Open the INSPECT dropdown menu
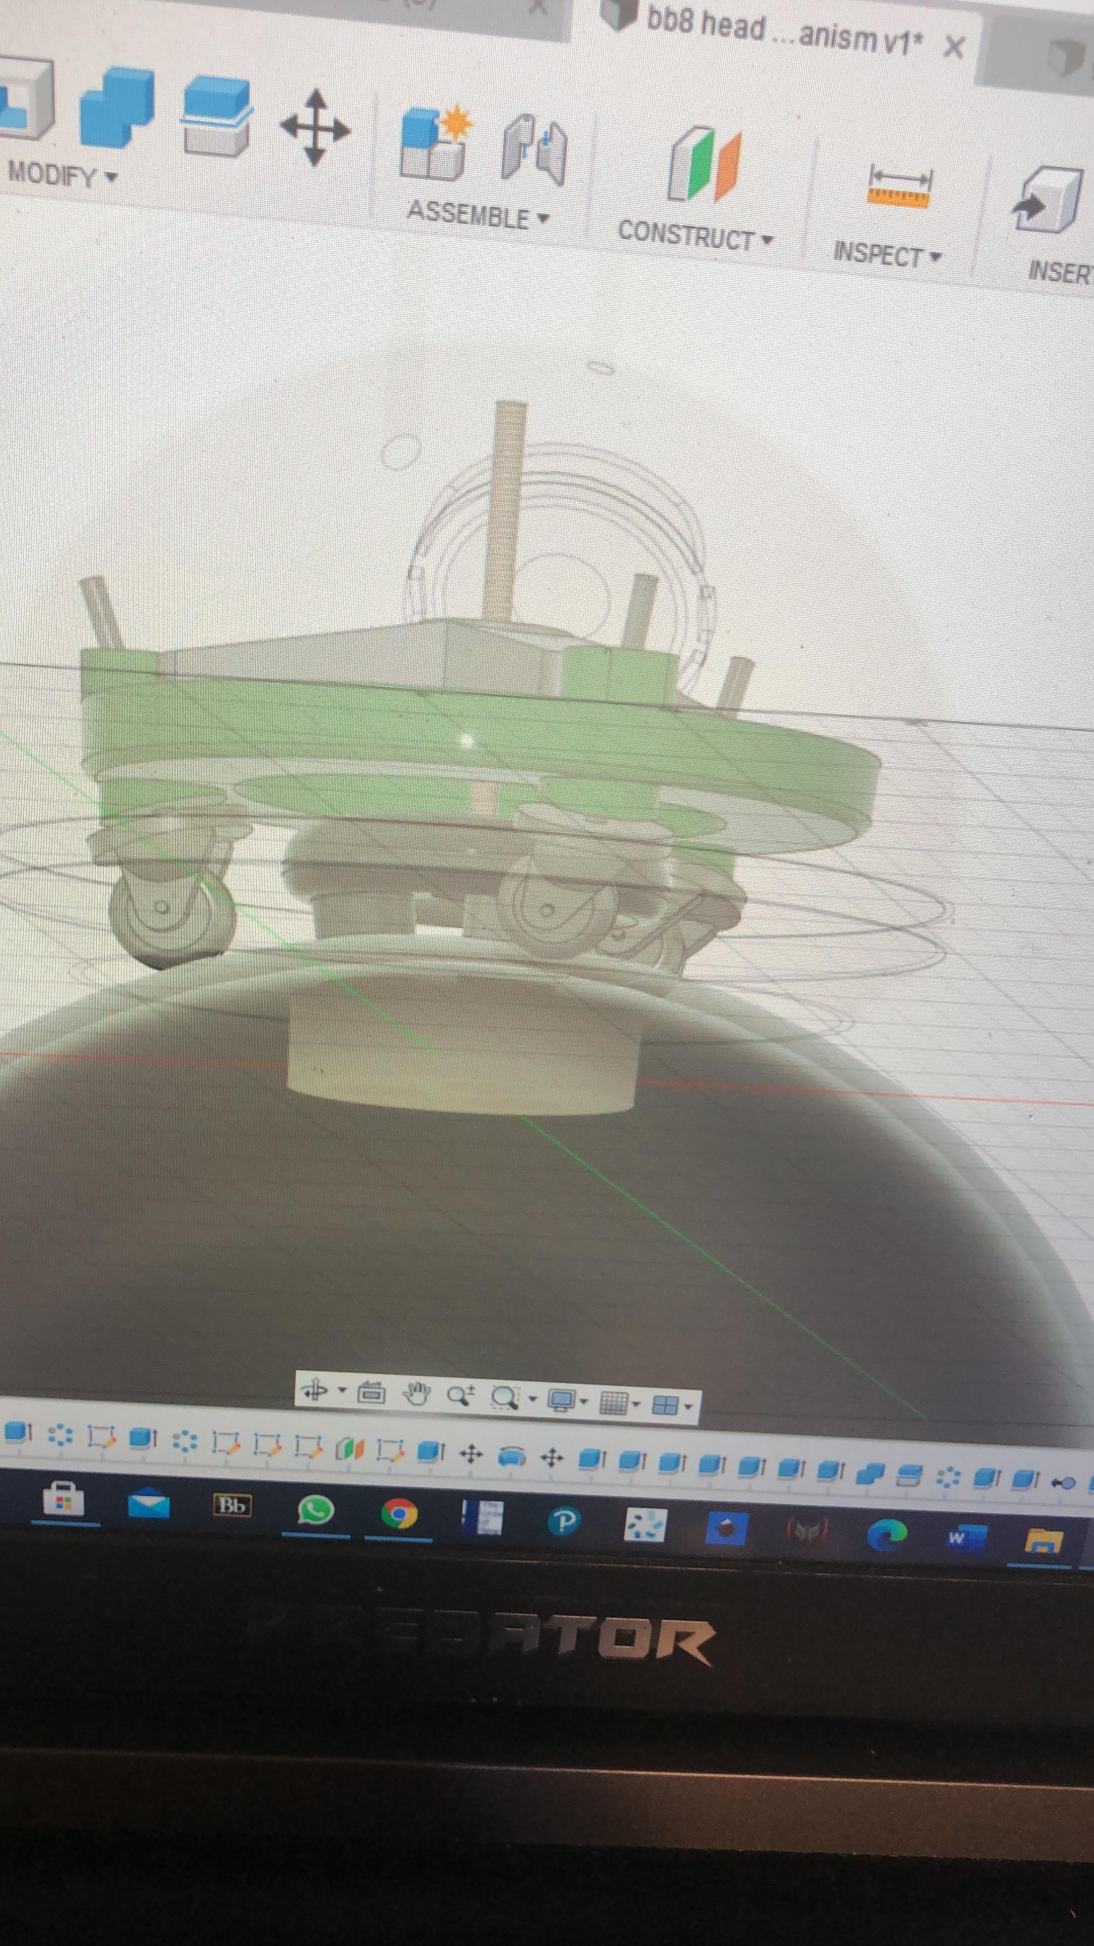This screenshot has height=1946, width=1094. [887, 254]
